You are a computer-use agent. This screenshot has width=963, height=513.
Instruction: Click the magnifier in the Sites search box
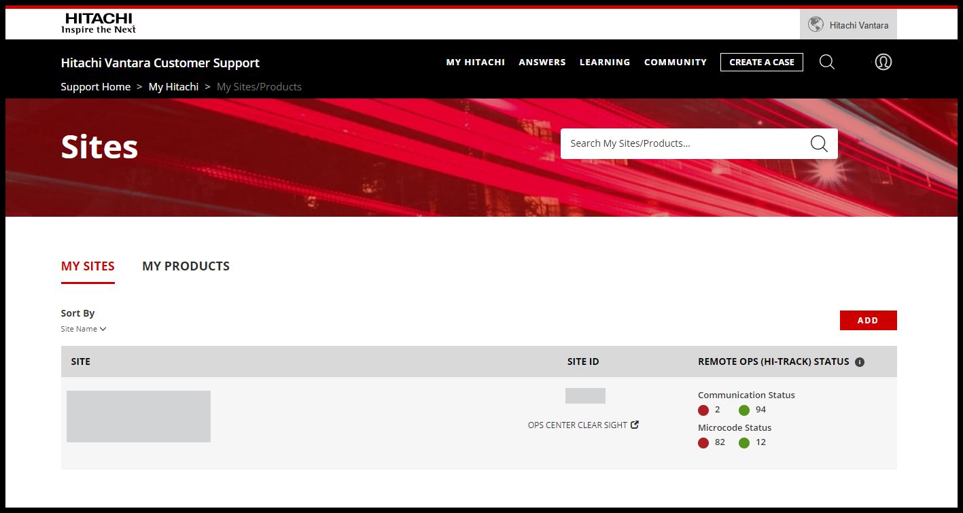(x=819, y=143)
